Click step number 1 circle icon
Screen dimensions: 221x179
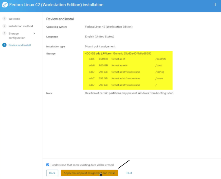(x=4, y=19)
